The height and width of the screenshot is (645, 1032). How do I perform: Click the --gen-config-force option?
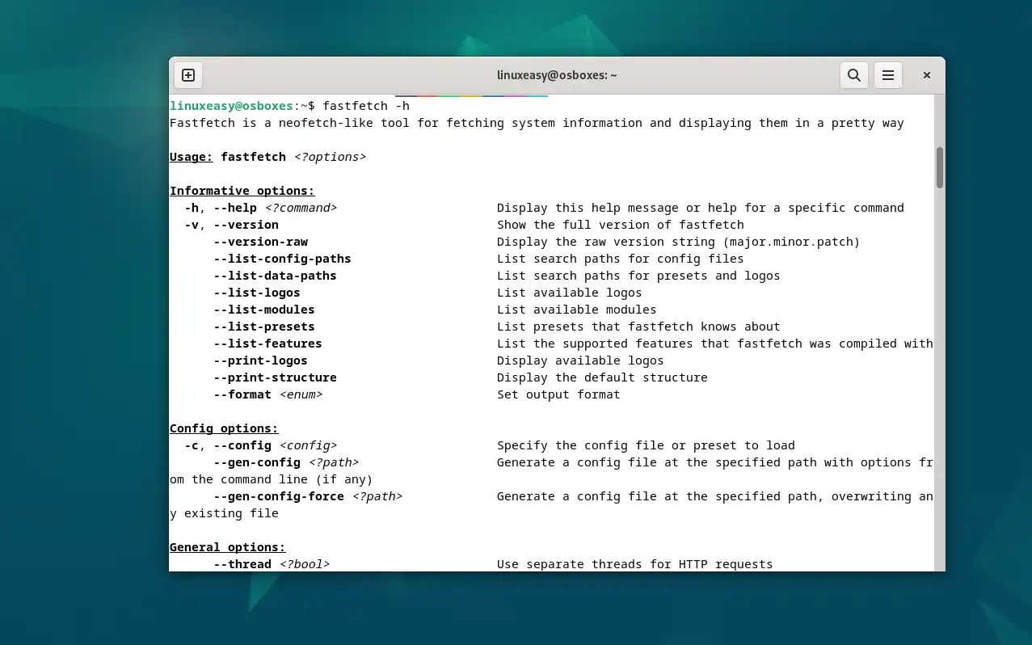tap(279, 496)
